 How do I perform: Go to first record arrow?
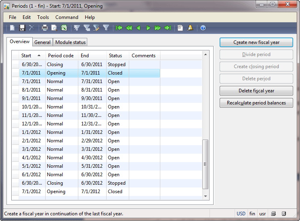(x=119, y=28)
